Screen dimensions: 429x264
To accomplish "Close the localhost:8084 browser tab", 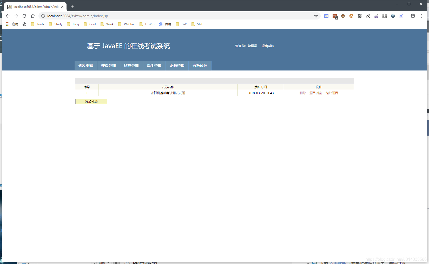I will tap(62, 7).
